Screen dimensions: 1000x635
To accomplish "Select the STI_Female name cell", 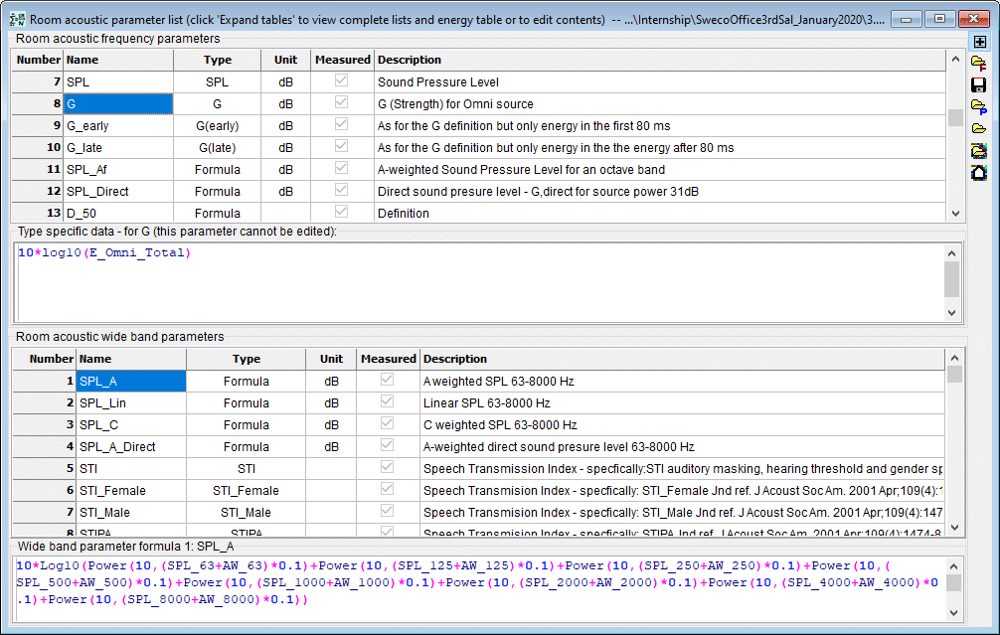I will 131,490.
